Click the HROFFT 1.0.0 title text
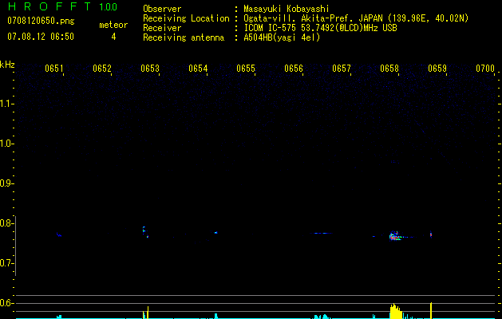The width and height of the screenshot is (502, 319). (x=62, y=6)
